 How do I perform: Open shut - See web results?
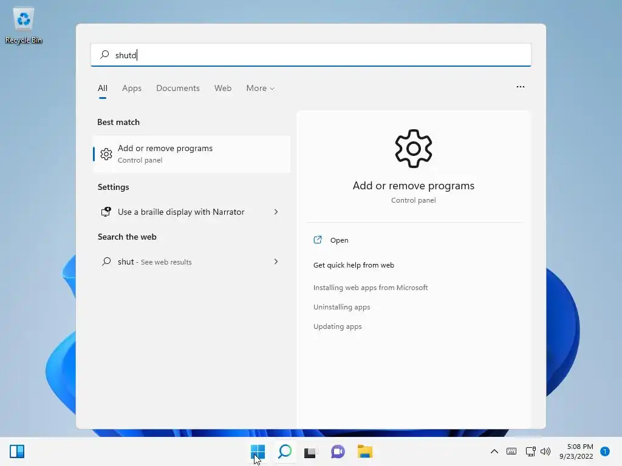tap(191, 262)
